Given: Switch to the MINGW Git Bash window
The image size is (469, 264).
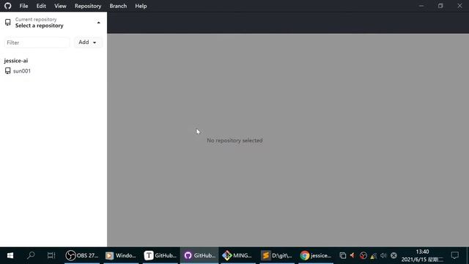Looking at the screenshot, I should (238, 256).
